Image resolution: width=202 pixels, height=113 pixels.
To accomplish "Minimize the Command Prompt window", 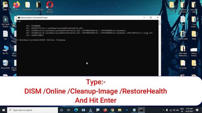I will 144,18.
